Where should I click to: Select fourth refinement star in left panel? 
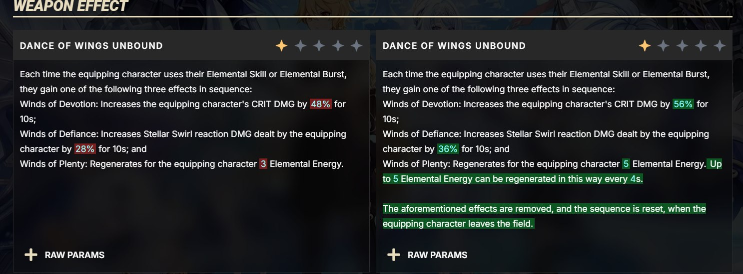(x=338, y=46)
